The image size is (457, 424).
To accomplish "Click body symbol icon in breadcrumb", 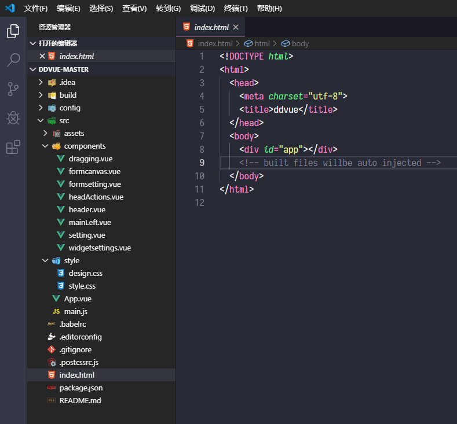I will pyautogui.click(x=286, y=43).
